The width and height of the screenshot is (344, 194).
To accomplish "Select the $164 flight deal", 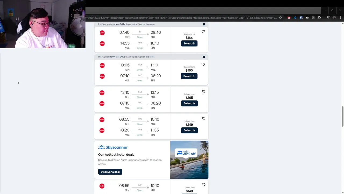I will (189, 43).
